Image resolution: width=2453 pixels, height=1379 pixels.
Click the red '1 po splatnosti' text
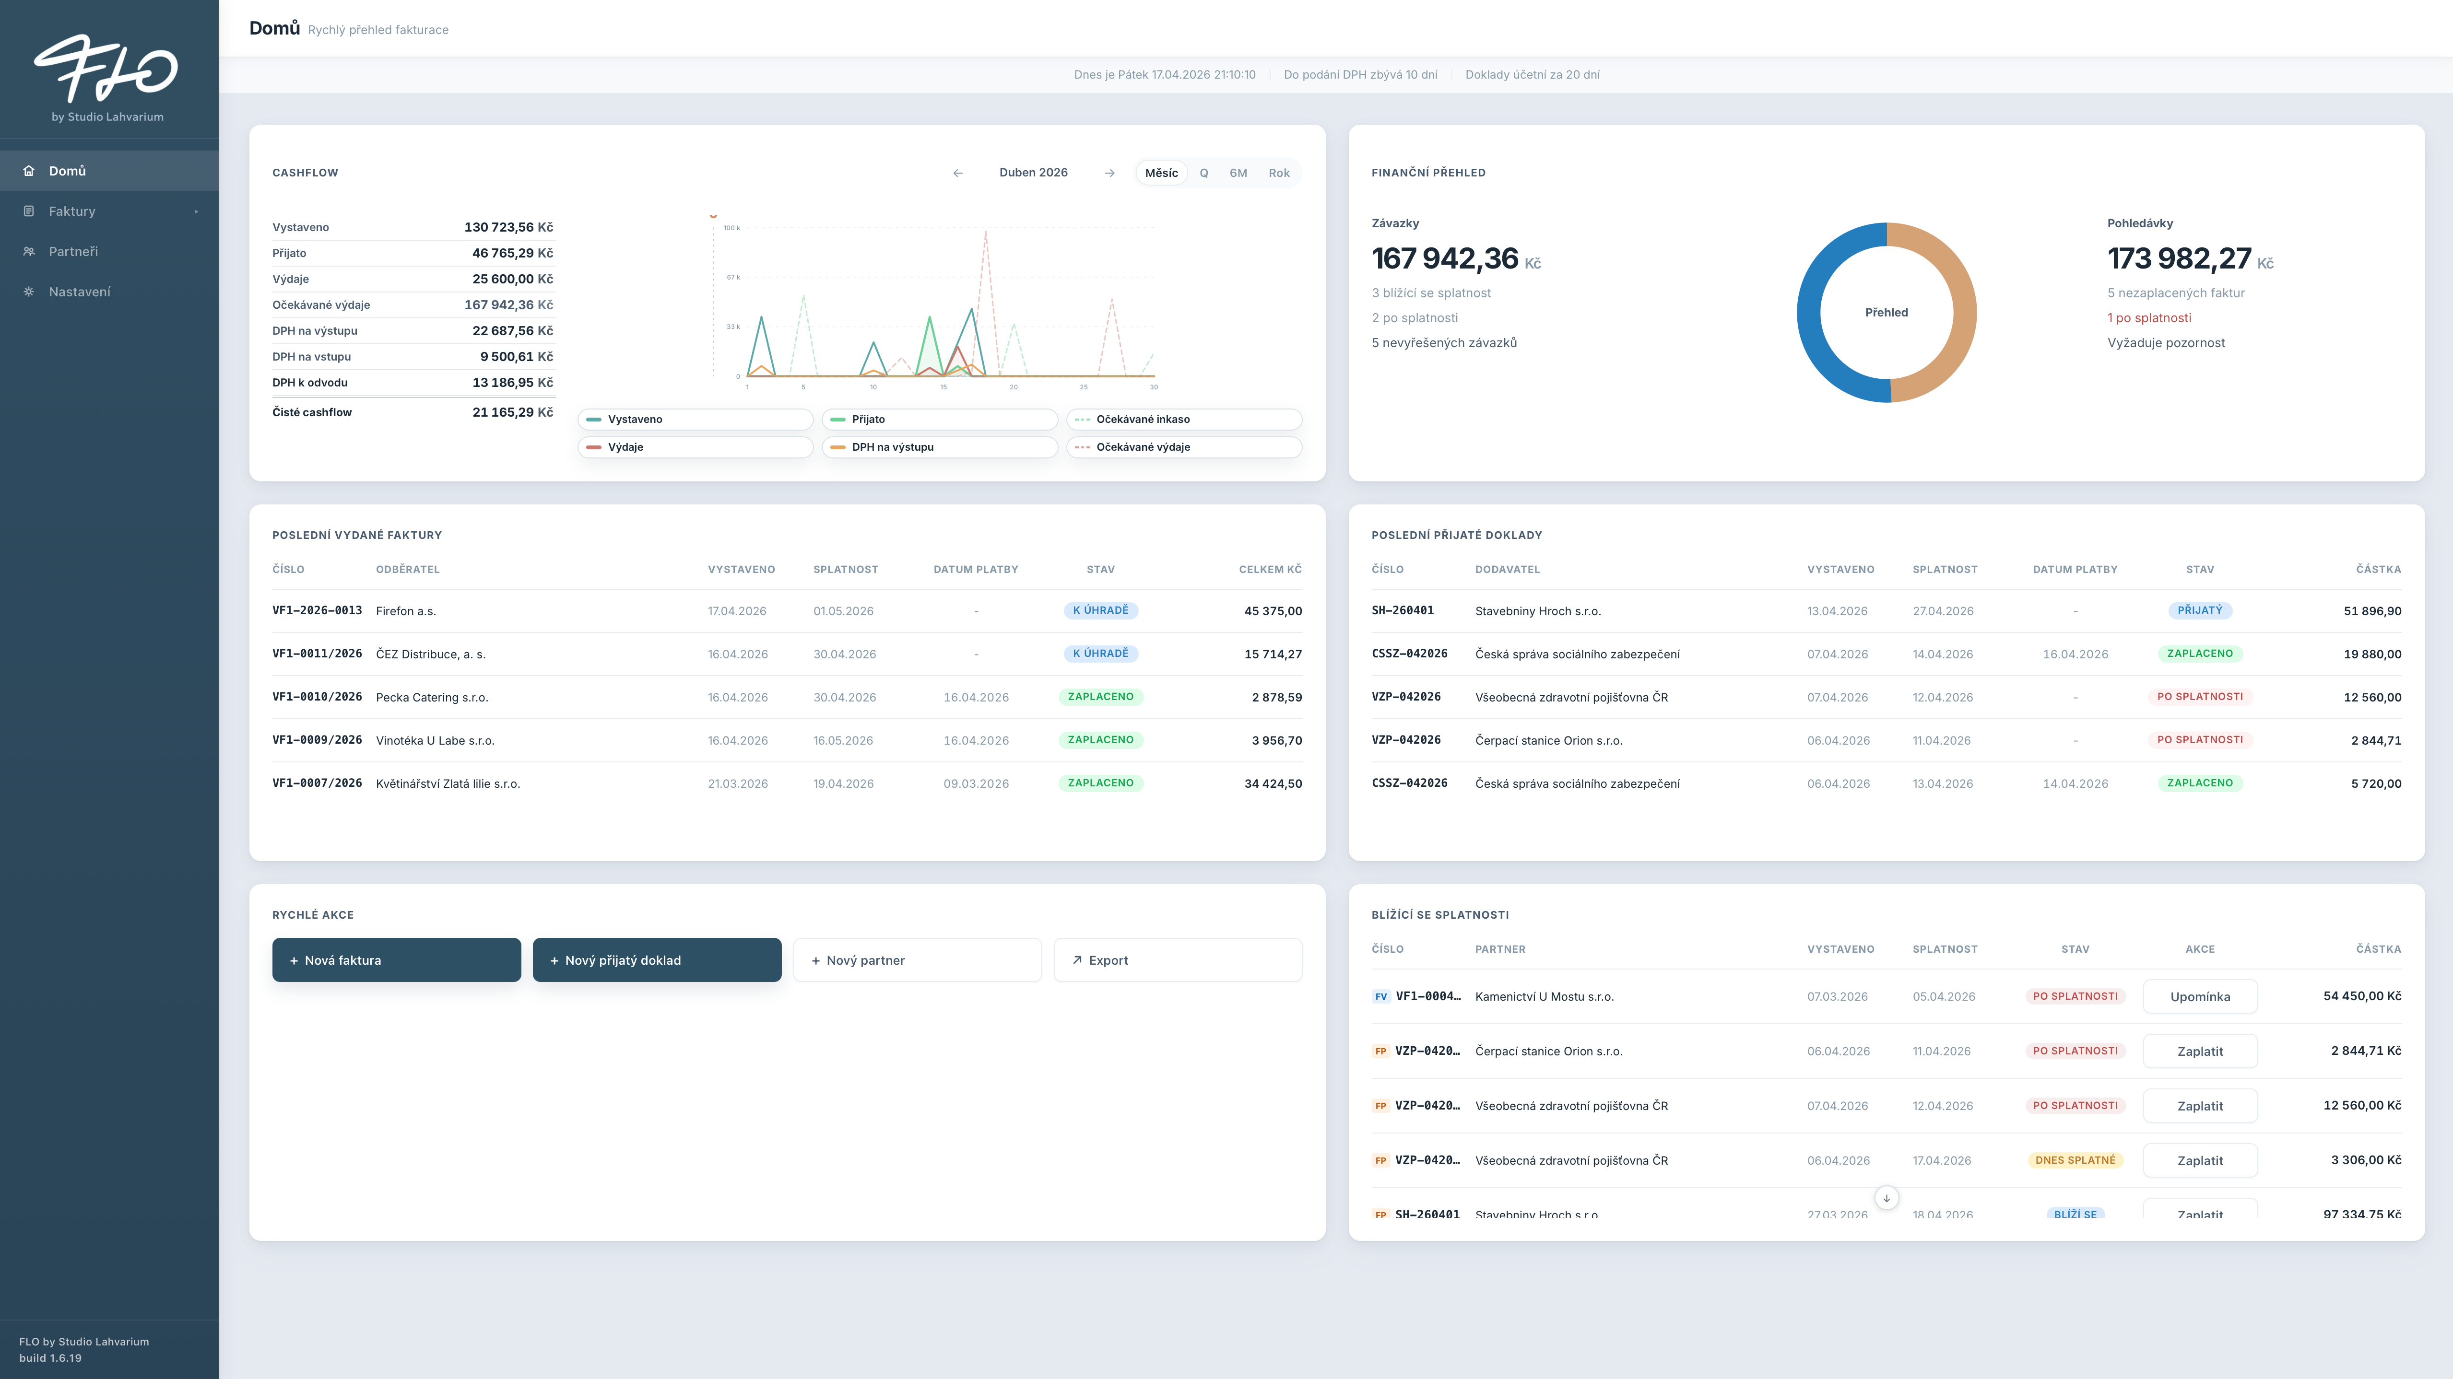click(2149, 318)
